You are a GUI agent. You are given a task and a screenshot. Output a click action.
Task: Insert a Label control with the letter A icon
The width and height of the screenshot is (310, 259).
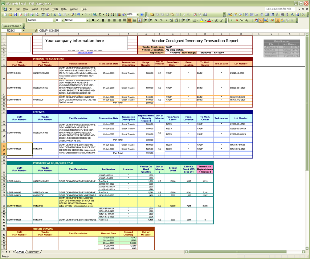(x=292, y=14)
